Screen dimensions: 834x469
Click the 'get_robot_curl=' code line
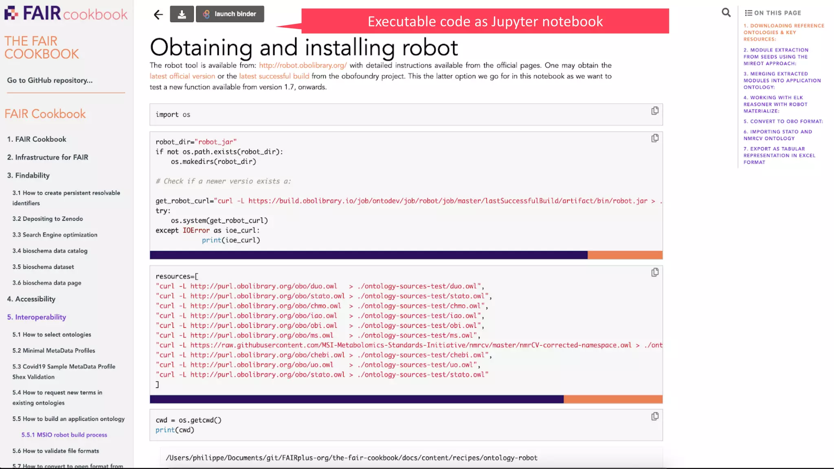409,201
